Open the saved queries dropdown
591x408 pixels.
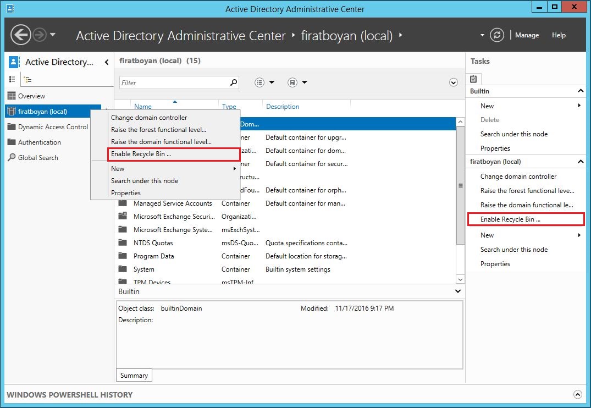(297, 82)
